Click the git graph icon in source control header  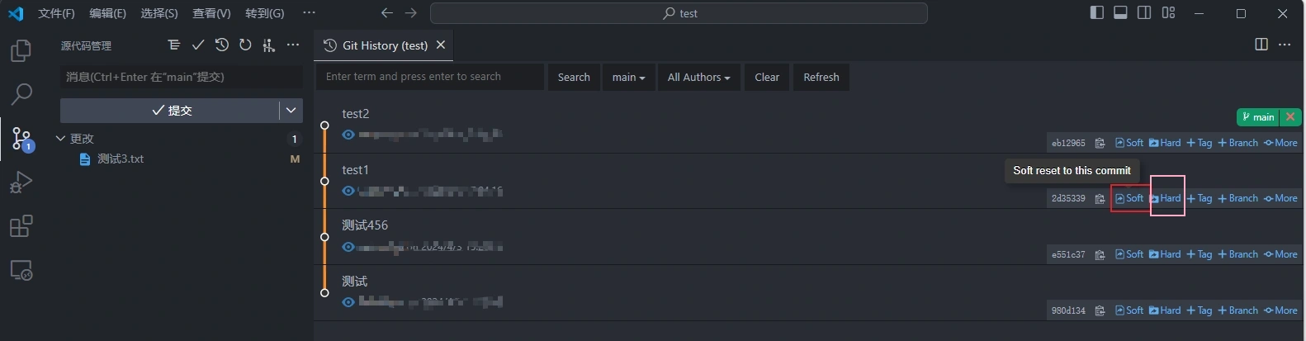pos(268,45)
